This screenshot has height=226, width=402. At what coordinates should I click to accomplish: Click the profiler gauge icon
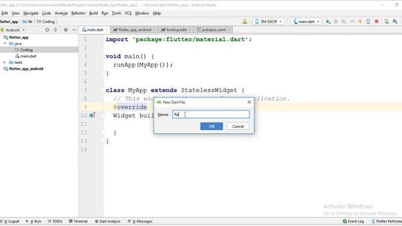(352, 22)
